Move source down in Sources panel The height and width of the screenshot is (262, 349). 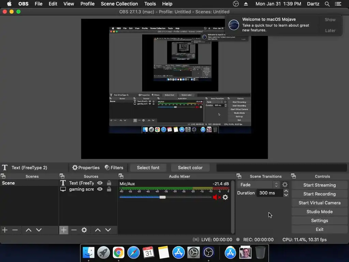108,230
